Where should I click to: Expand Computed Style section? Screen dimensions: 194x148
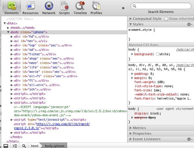tap(130, 19)
